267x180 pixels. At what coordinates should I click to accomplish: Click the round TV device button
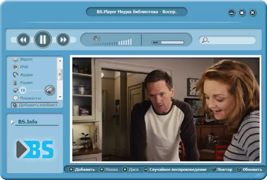[50, 90]
